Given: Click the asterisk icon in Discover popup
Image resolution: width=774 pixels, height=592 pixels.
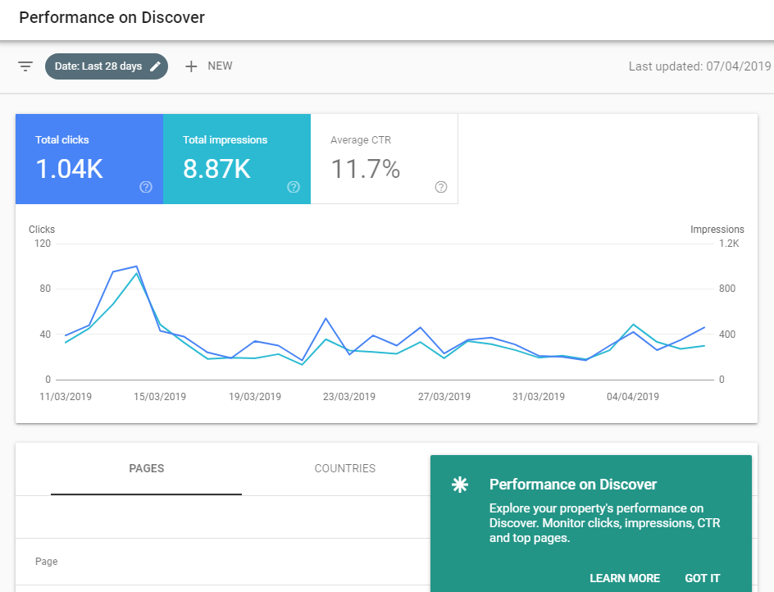Looking at the screenshot, I should point(459,485).
